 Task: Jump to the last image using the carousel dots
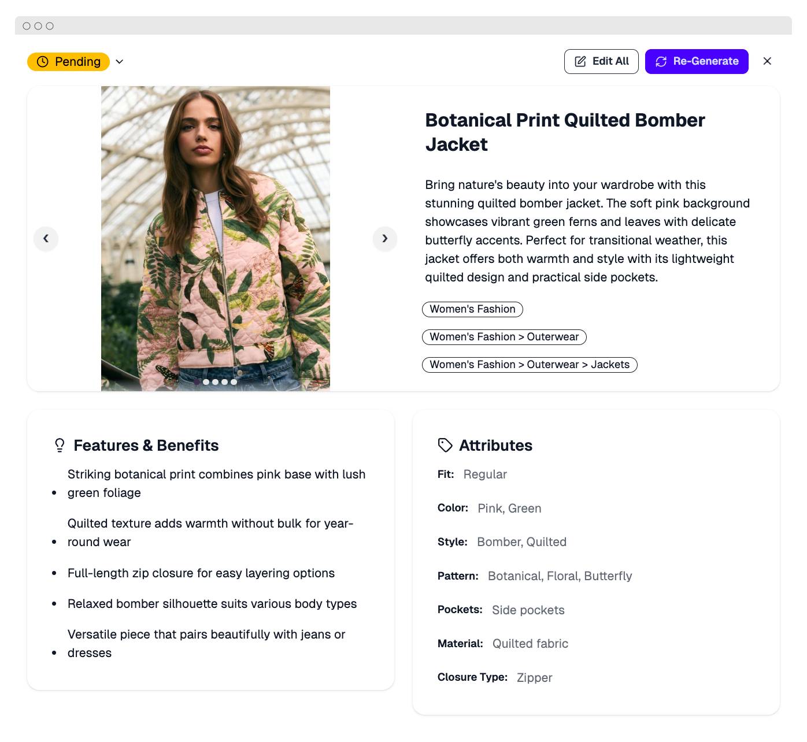(x=234, y=381)
